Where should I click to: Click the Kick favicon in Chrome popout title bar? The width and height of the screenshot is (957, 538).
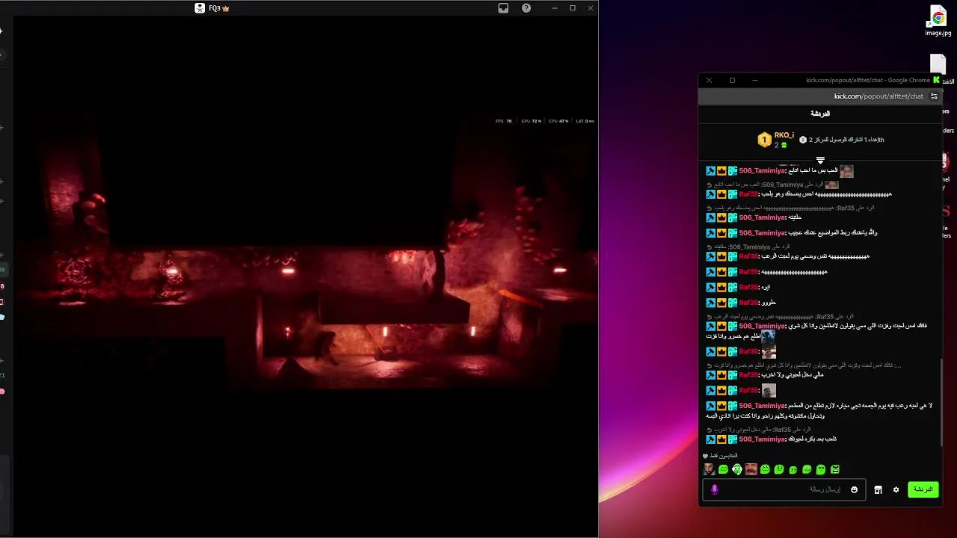pyautogui.click(x=936, y=80)
